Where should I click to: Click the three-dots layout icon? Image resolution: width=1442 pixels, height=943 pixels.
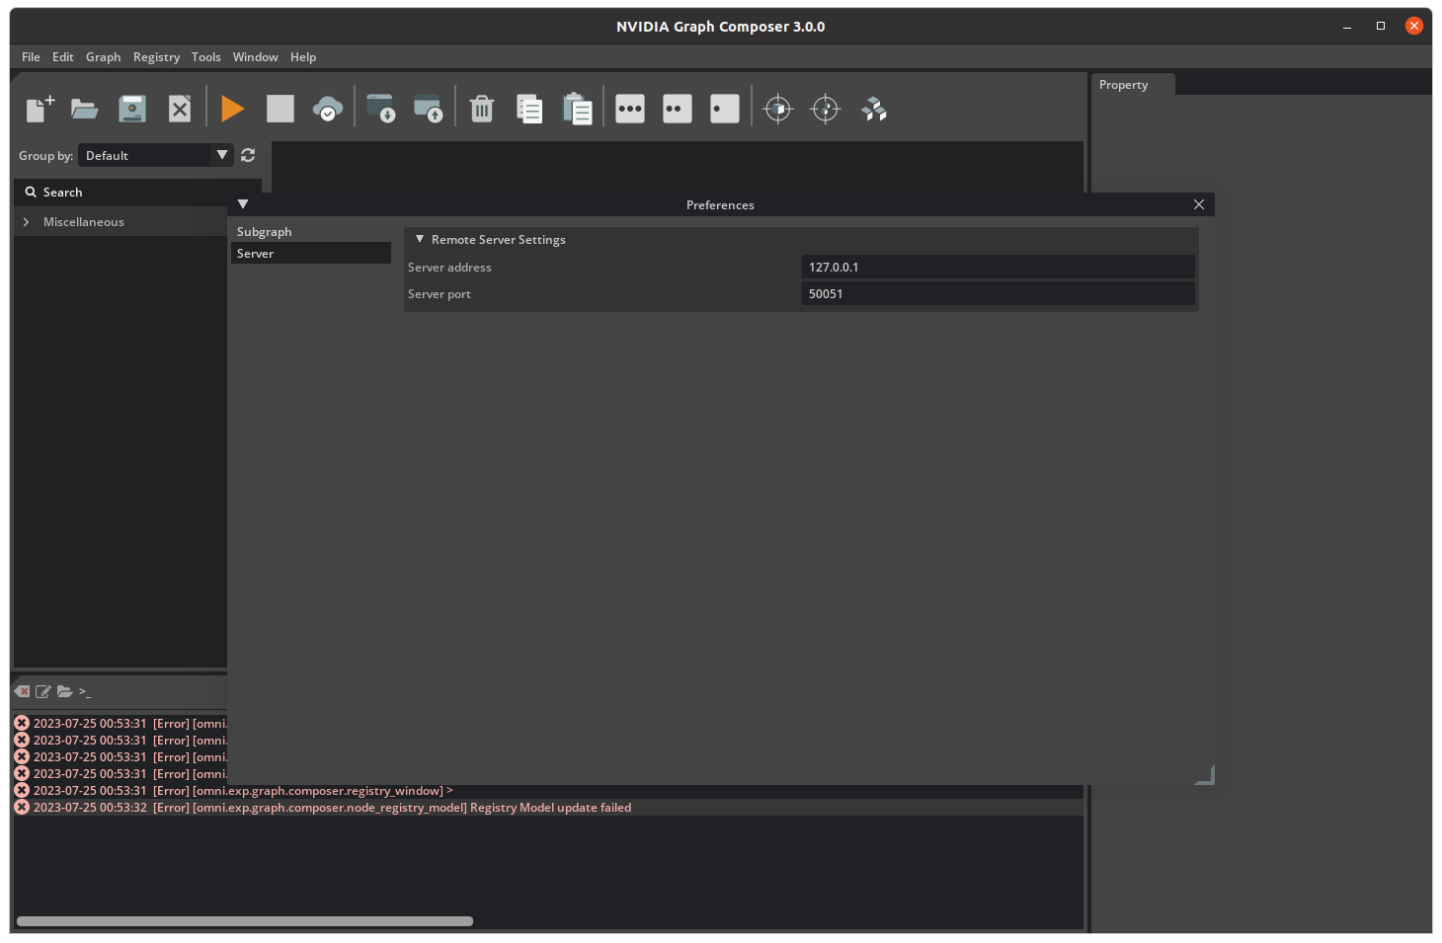[630, 109]
